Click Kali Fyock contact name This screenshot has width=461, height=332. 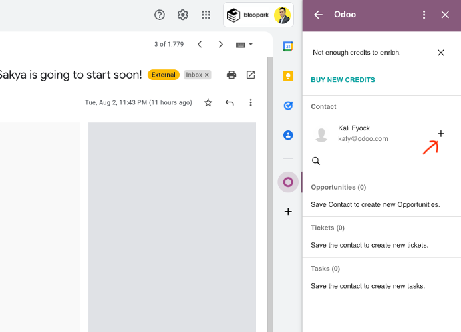354,128
